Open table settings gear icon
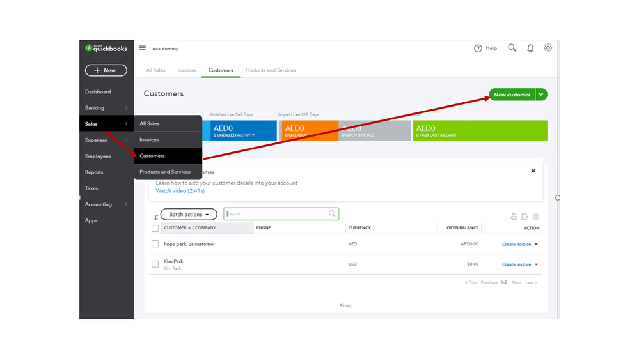 tap(536, 217)
